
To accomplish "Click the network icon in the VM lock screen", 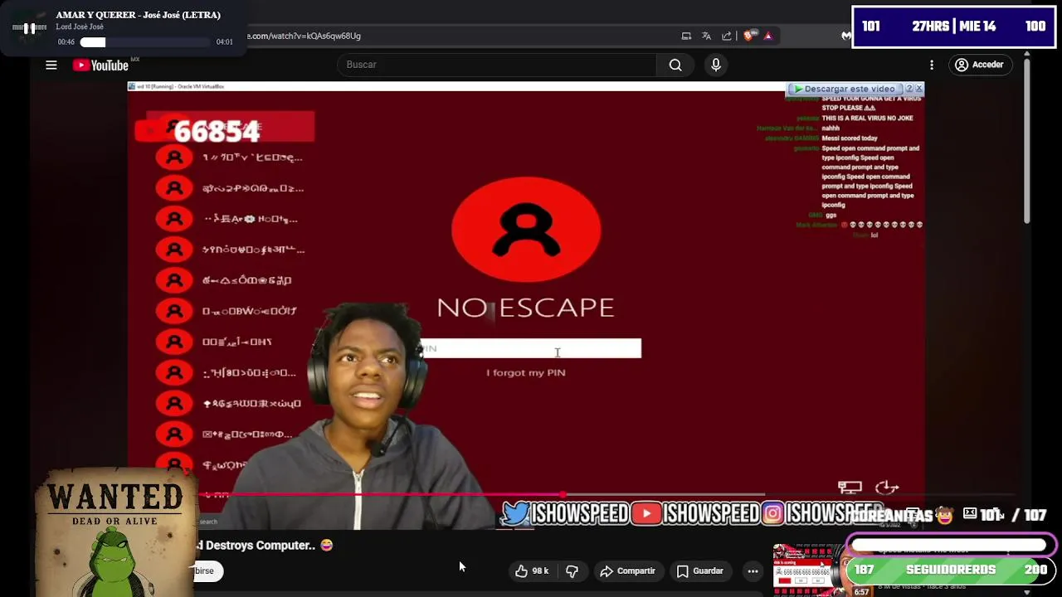I will click(x=850, y=488).
